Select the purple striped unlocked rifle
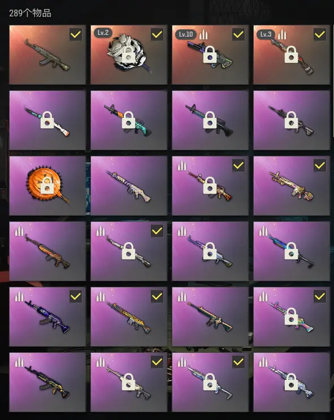The width and height of the screenshot is (334, 420). (129, 186)
